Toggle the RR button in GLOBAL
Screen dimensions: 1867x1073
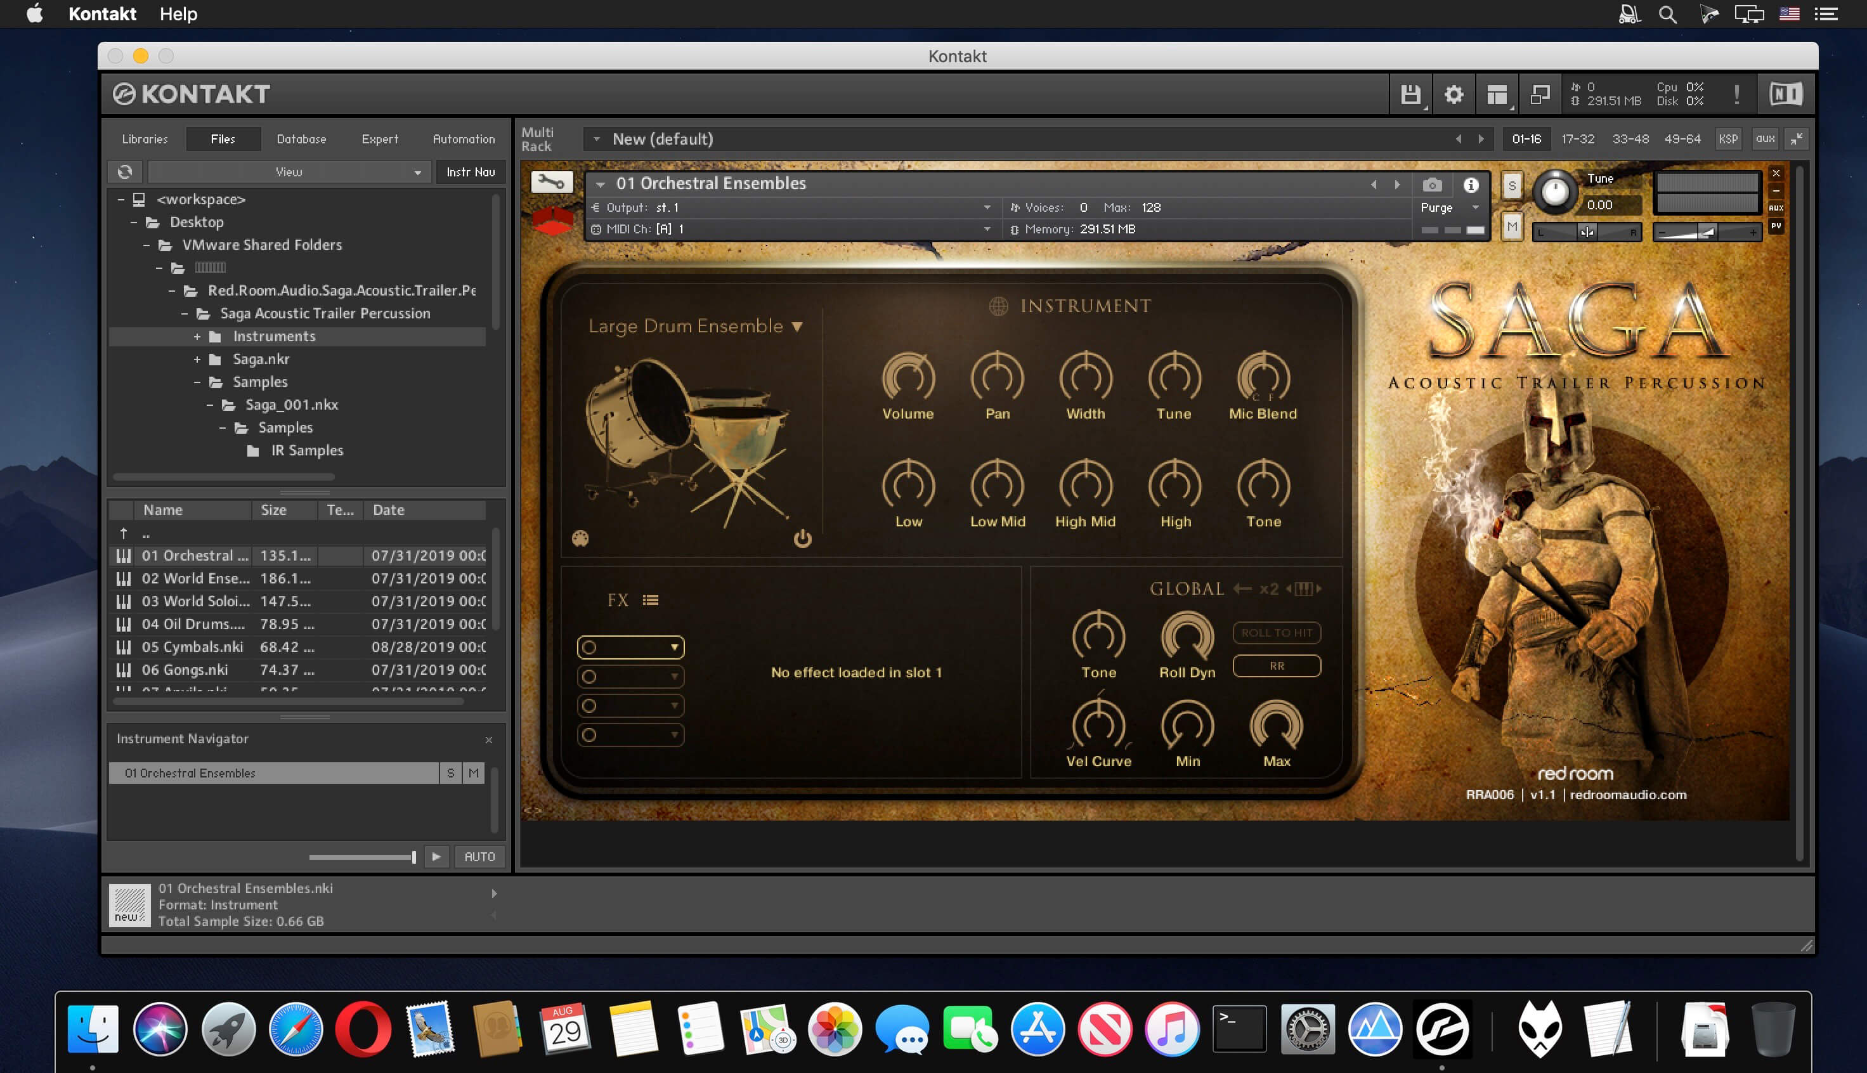(1277, 667)
